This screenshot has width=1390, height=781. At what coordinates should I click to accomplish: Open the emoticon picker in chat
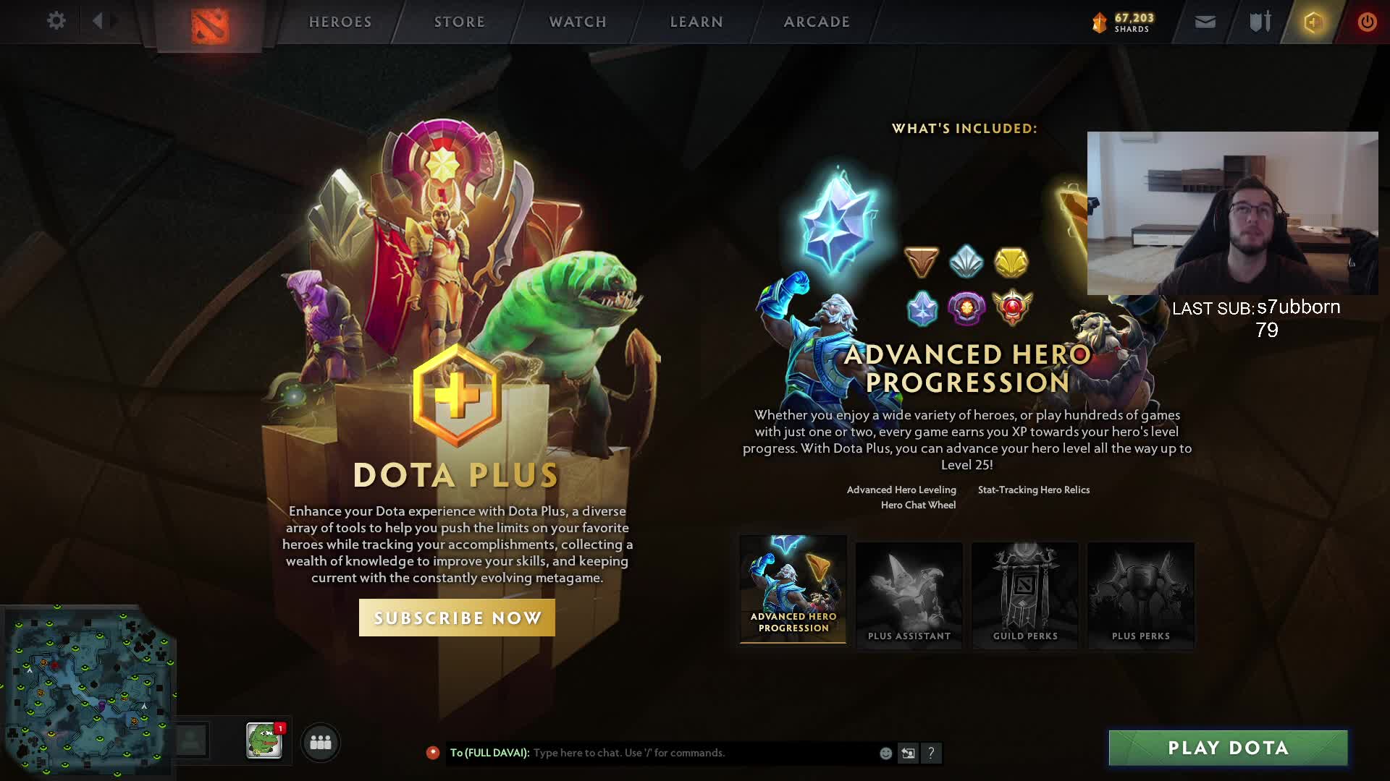pyautogui.click(x=885, y=754)
